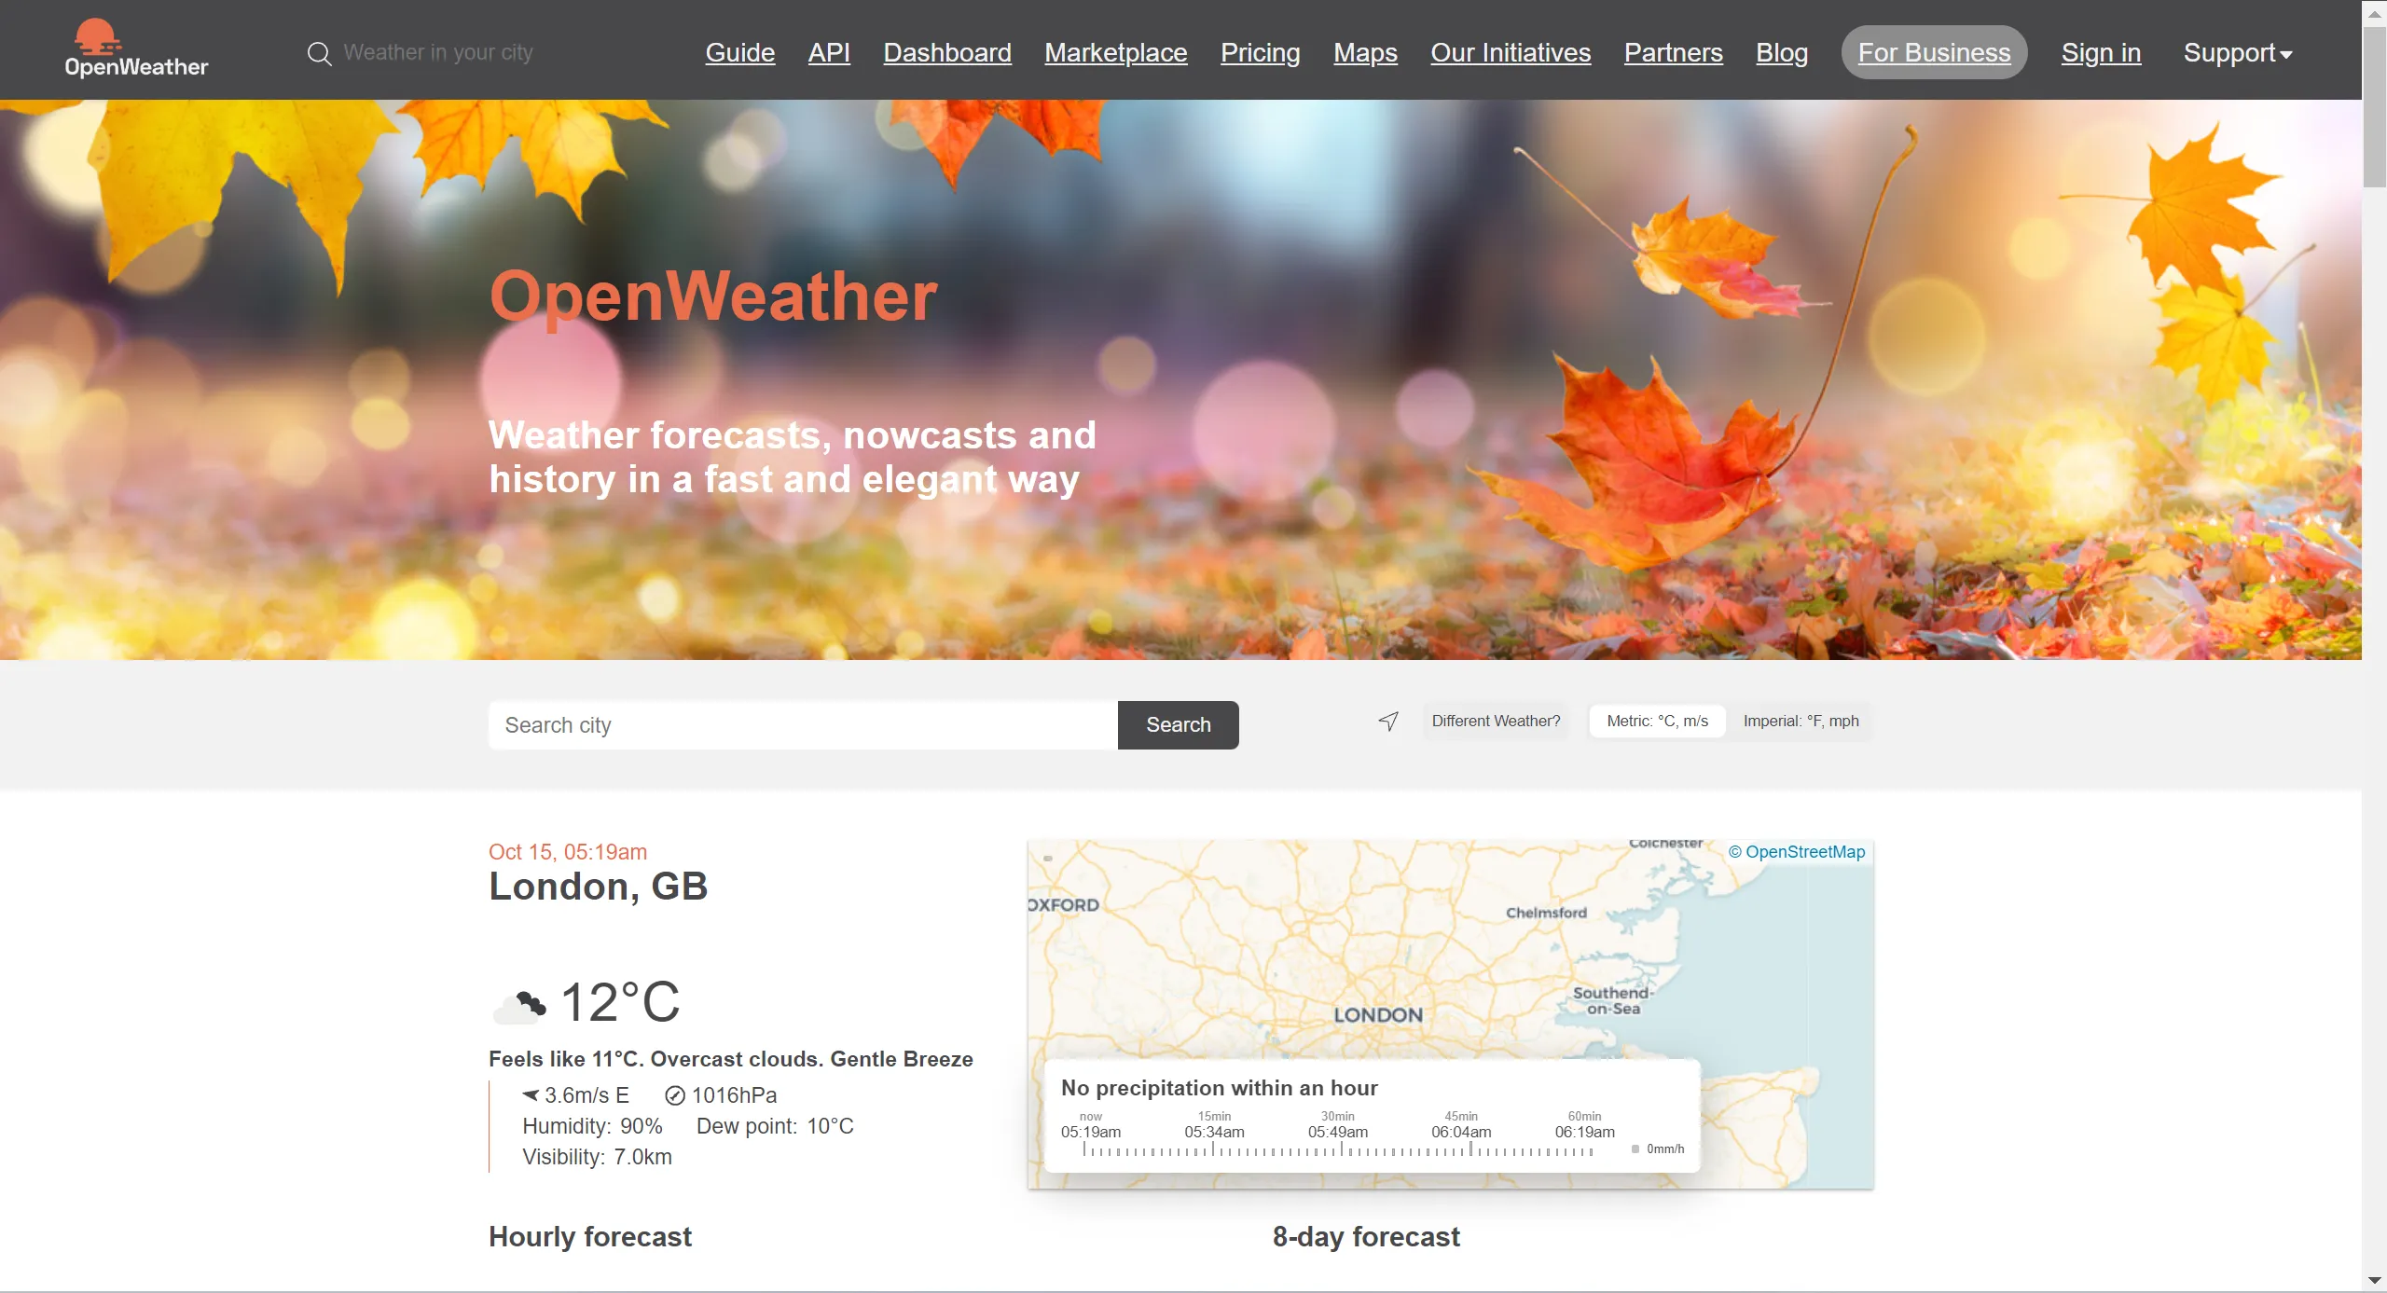Screen dimensions: 2387x1293
Task: Open the Marketplace nav link
Action: point(1115,53)
